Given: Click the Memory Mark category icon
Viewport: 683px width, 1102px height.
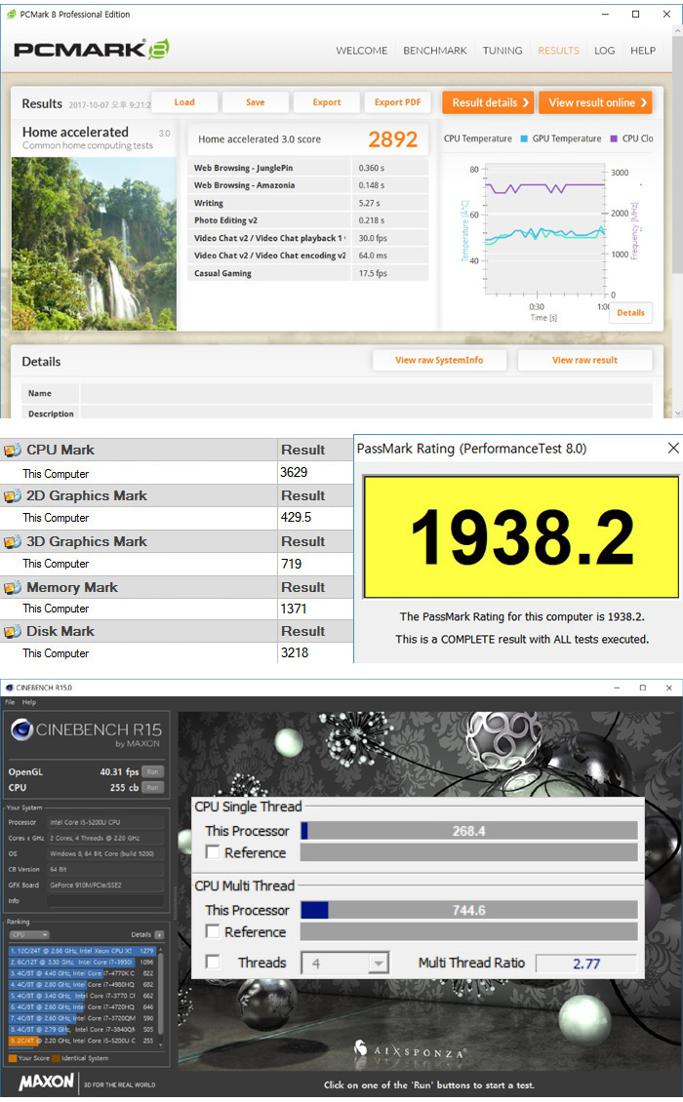Looking at the screenshot, I should click(x=13, y=588).
